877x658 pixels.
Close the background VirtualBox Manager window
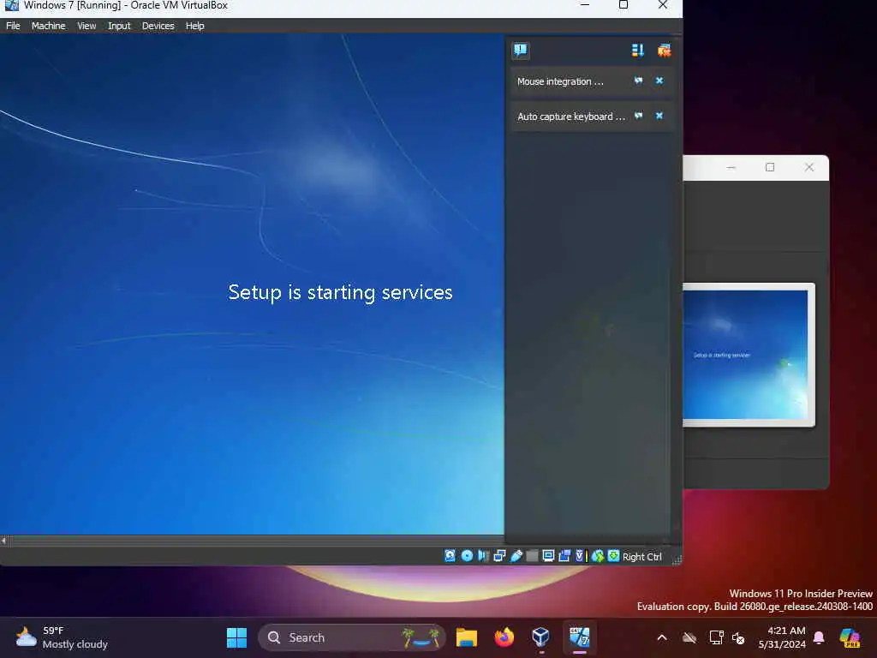808,167
